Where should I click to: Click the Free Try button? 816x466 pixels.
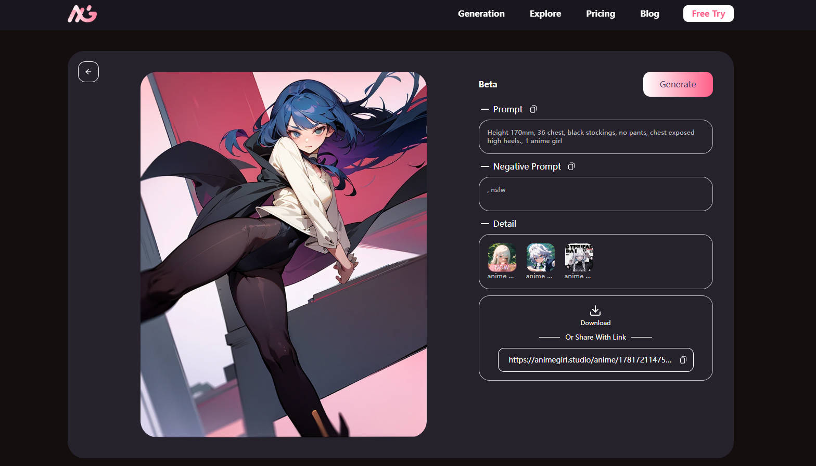(x=708, y=14)
